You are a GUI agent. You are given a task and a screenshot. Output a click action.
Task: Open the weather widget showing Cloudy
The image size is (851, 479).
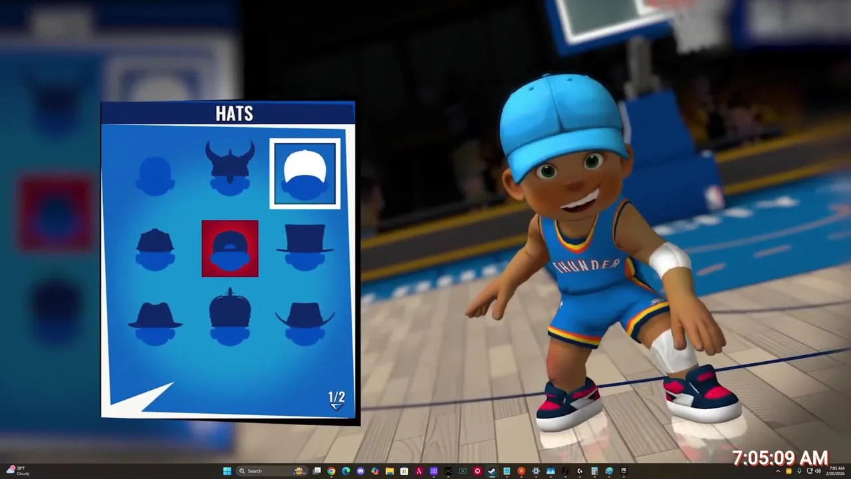[17, 471]
